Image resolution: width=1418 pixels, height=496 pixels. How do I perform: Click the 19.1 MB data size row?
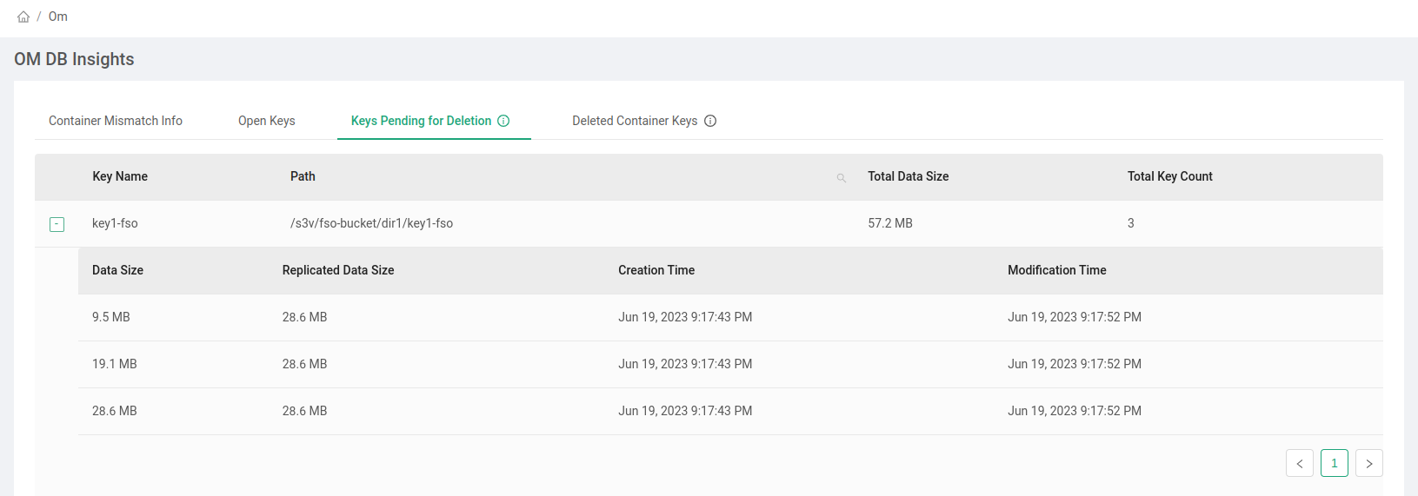[115, 364]
